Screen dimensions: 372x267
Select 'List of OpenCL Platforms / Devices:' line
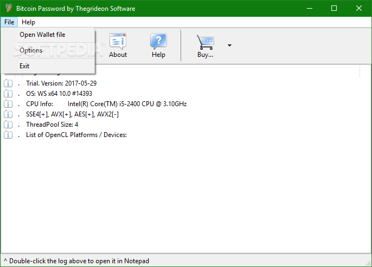pyautogui.click(x=76, y=135)
